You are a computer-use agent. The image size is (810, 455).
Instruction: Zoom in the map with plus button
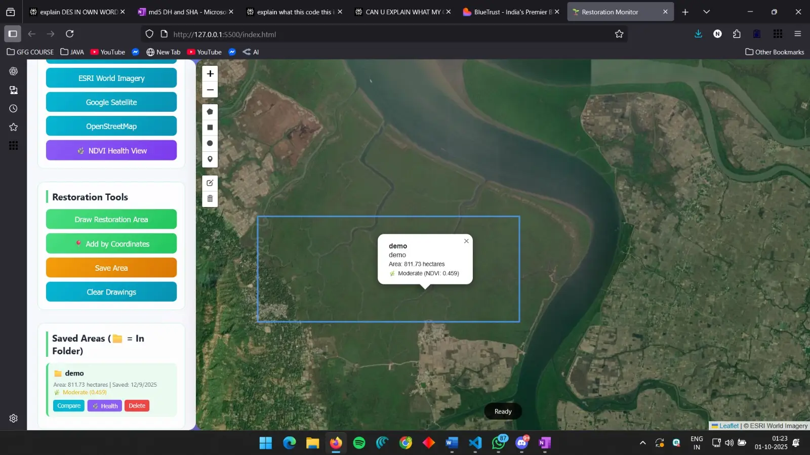coord(210,73)
